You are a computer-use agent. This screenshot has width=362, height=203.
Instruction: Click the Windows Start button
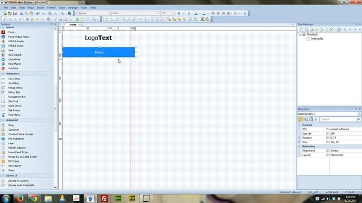pyautogui.click(x=6, y=198)
